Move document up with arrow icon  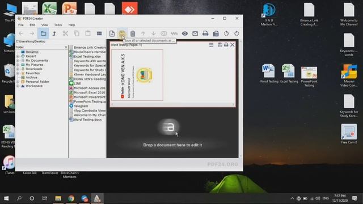point(143,33)
